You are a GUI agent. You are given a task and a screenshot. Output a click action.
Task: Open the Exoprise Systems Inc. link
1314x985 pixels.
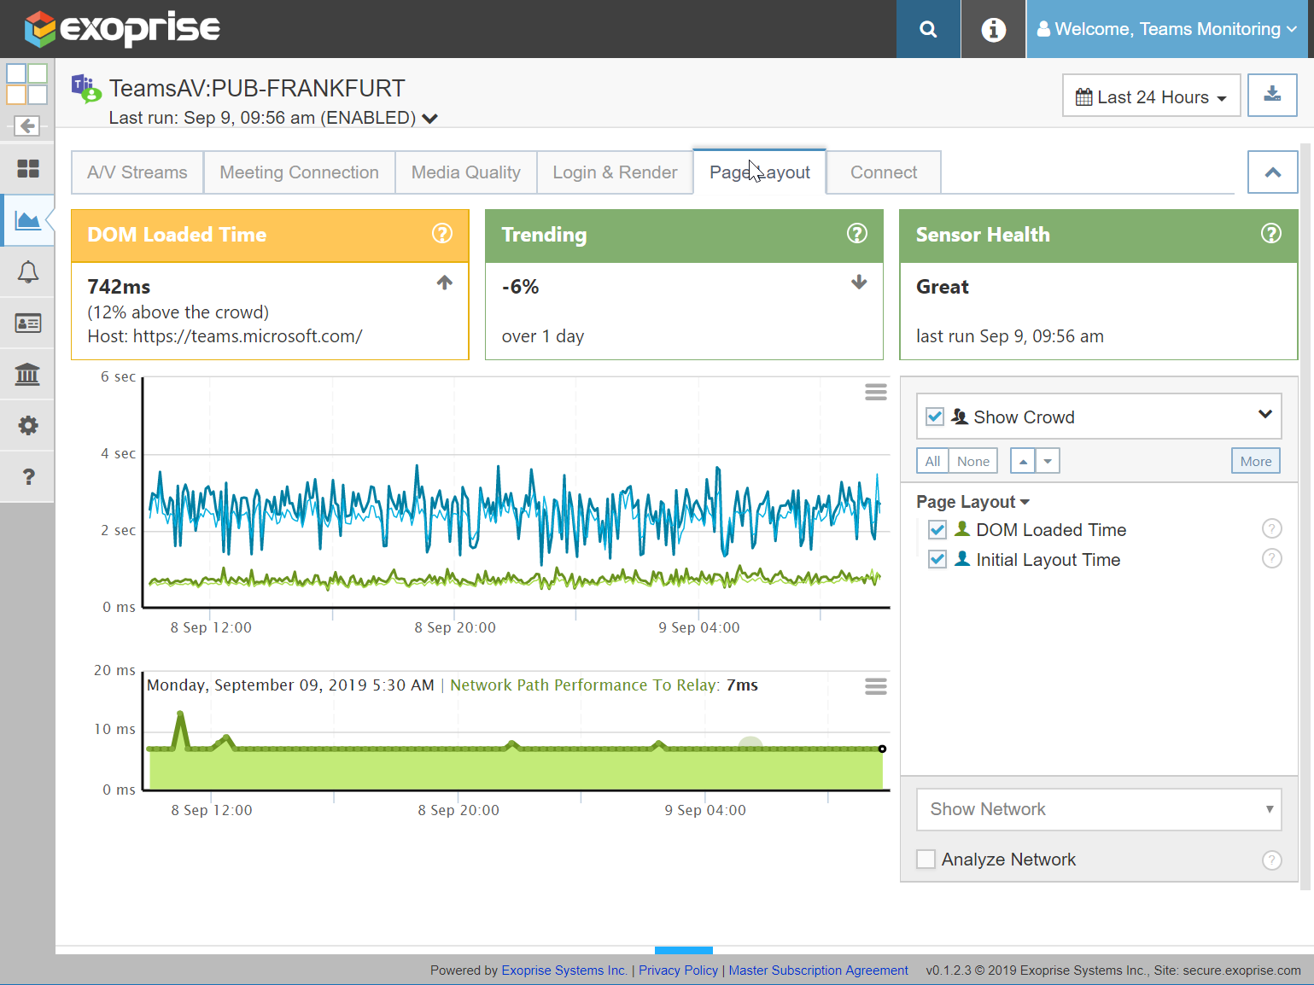(564, 970)
